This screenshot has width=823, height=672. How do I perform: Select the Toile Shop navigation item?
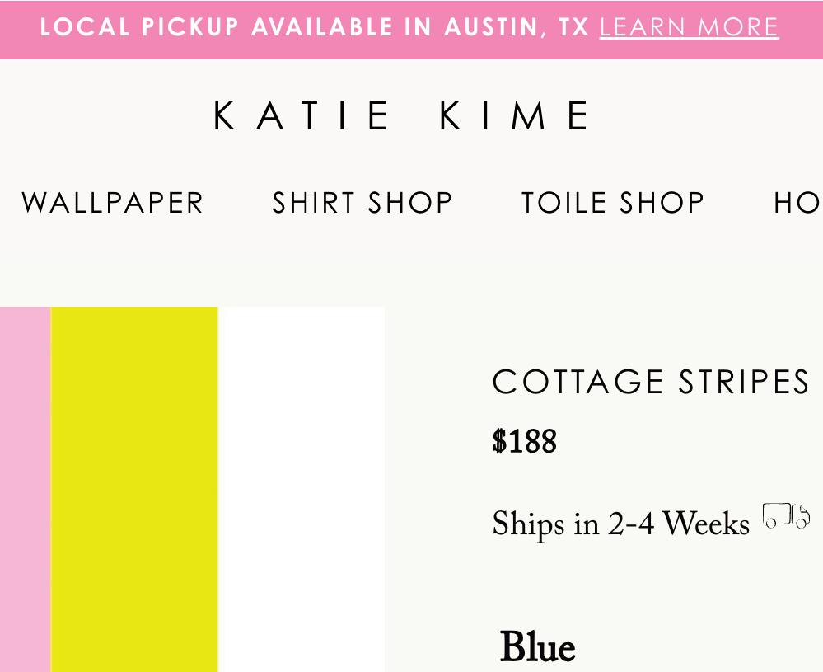click(613, 203)
